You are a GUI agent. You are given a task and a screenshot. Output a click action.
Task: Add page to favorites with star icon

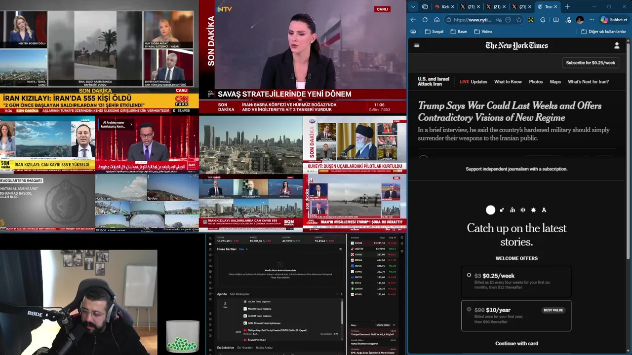[x=519, y=20]
